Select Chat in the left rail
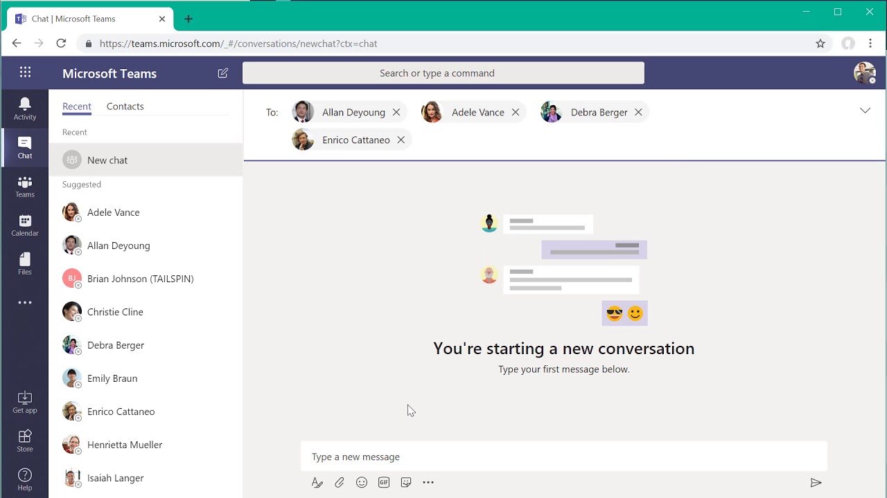The image size is (887, 498). coord(25,147)
